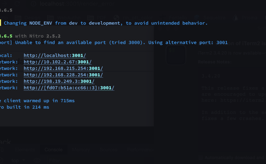Open the Performance tab

(140, 150)
